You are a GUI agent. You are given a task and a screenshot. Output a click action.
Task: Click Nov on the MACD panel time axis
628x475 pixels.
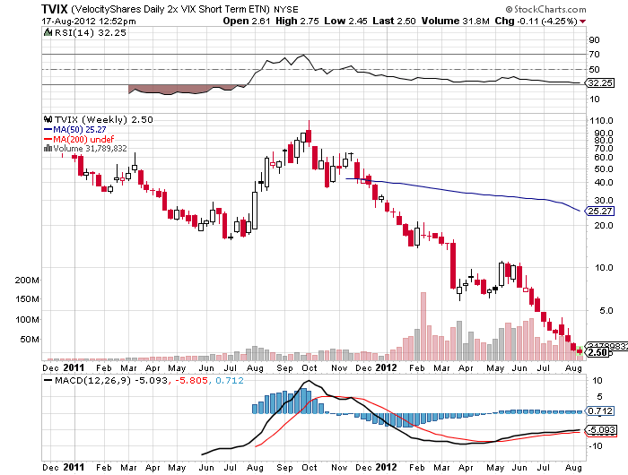click(x=339, y=468)
